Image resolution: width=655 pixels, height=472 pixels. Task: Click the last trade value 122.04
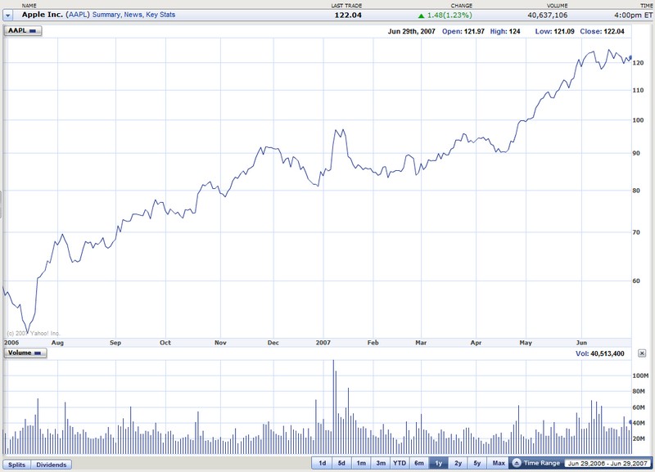point(348,16)
